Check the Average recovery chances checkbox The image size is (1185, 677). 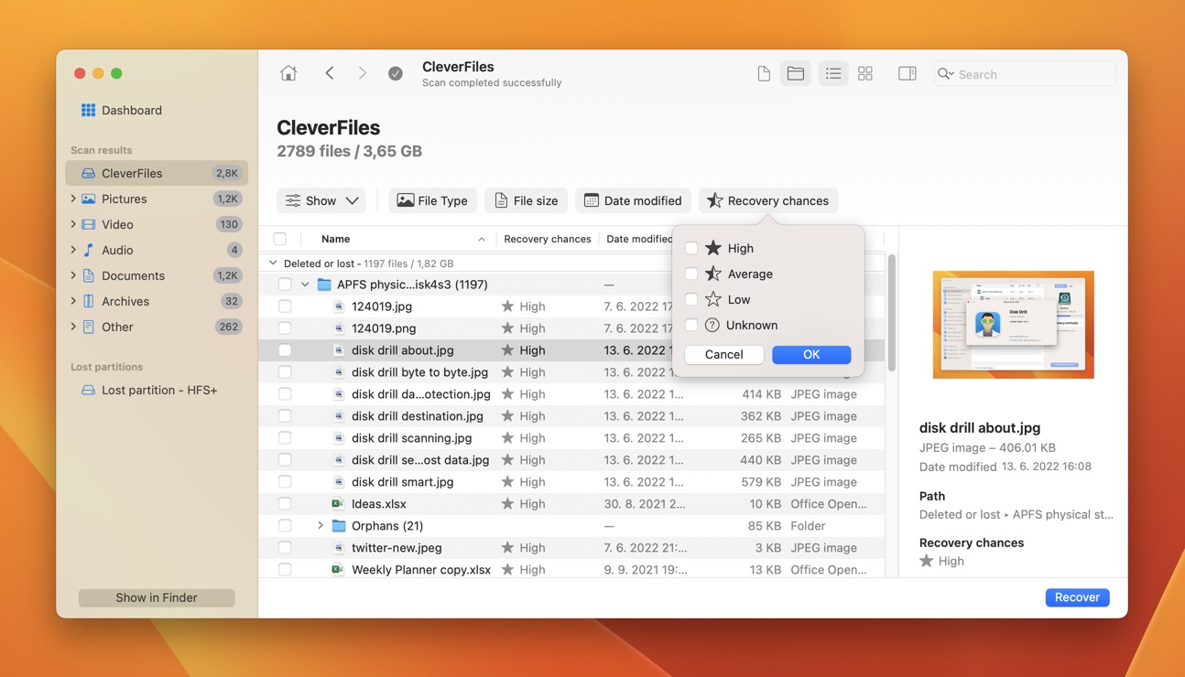click(691, 274)
